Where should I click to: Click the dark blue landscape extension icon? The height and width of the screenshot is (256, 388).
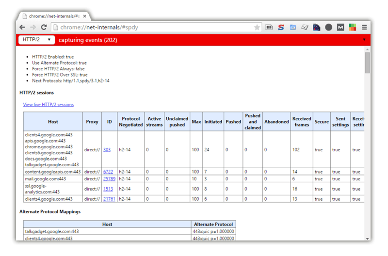pos(317,27)
